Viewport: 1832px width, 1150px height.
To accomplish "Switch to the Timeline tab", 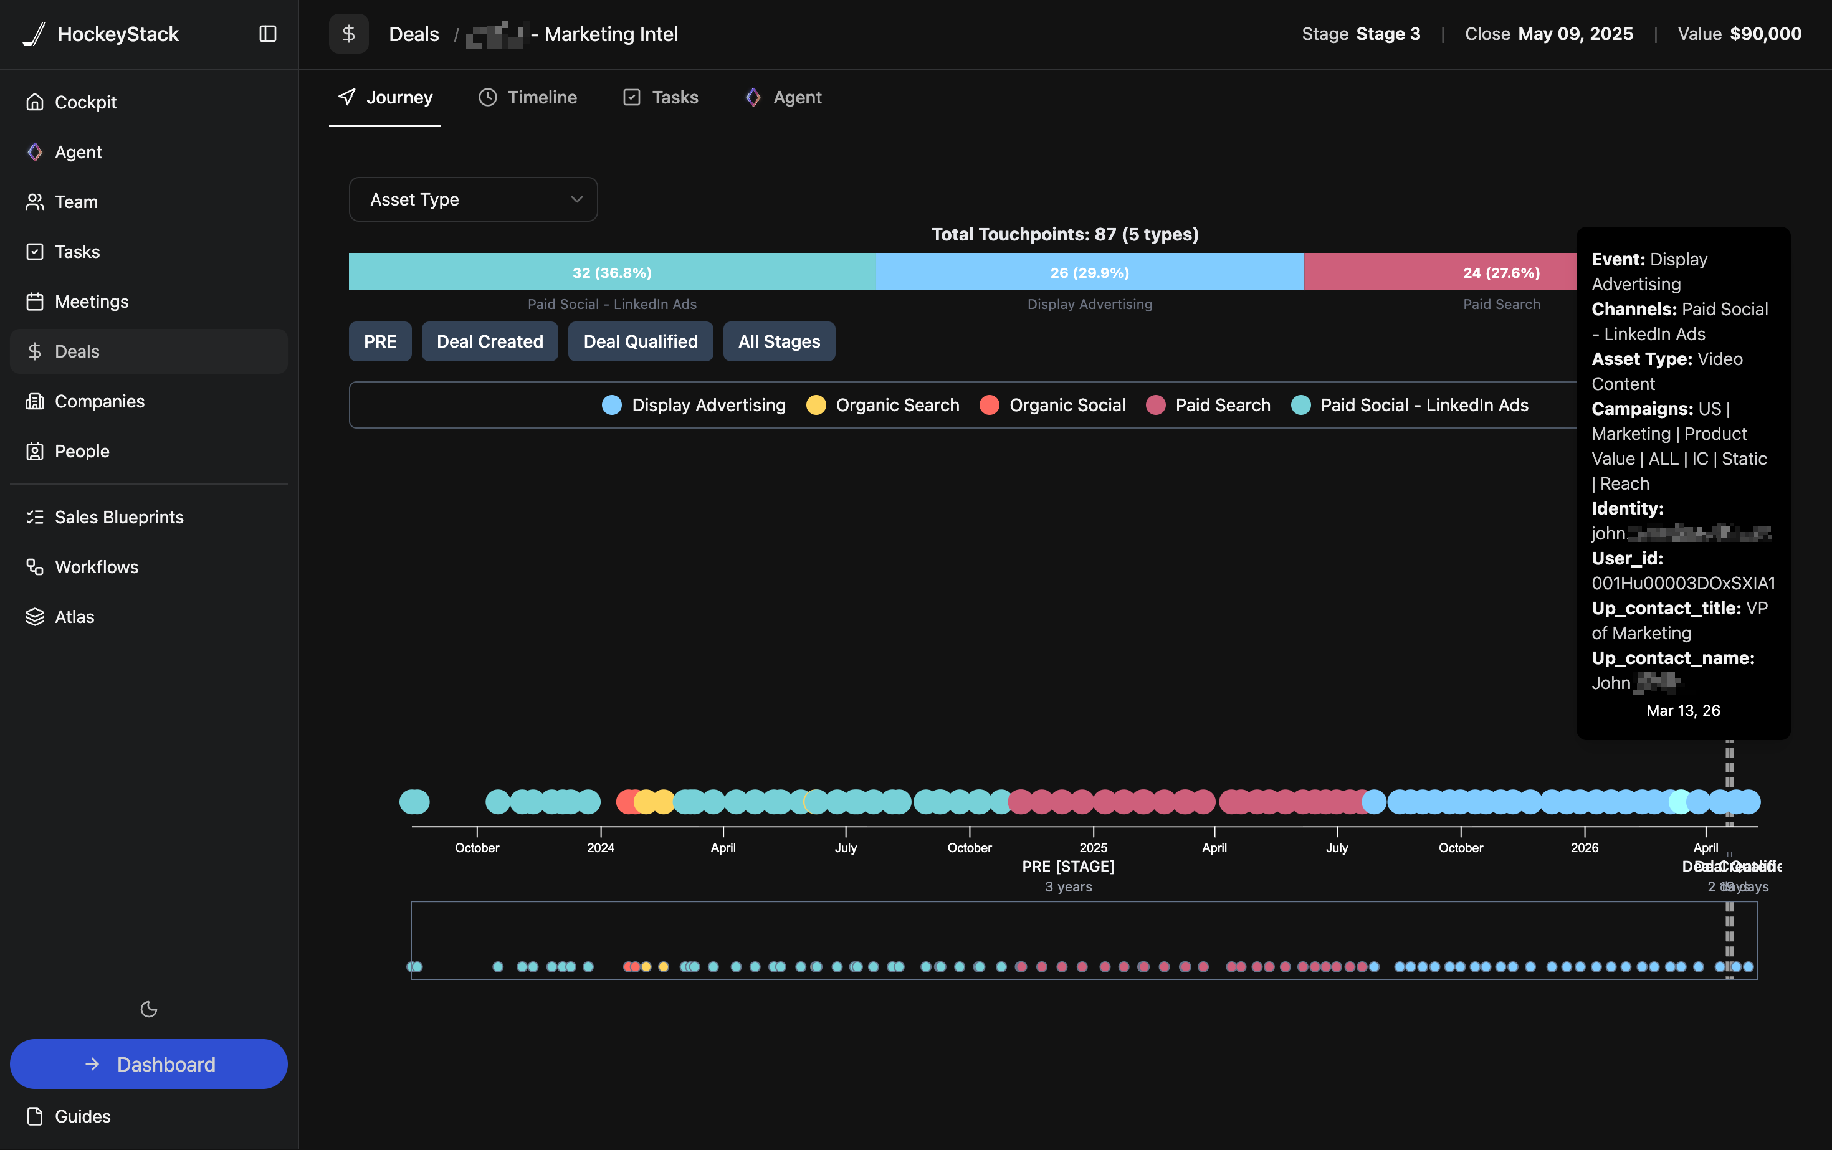I will (527, 97).
